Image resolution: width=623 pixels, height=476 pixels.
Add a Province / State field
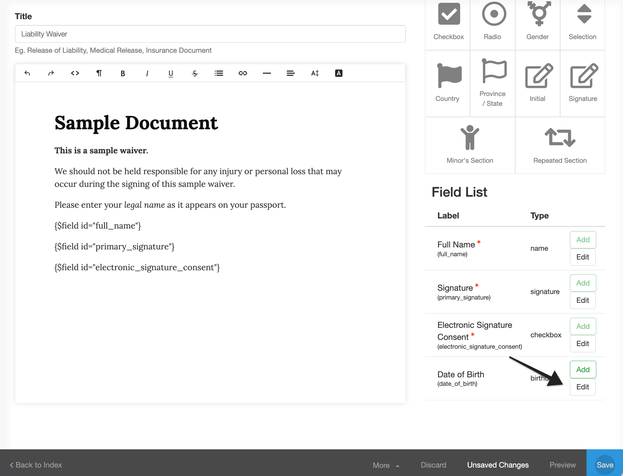493,83
